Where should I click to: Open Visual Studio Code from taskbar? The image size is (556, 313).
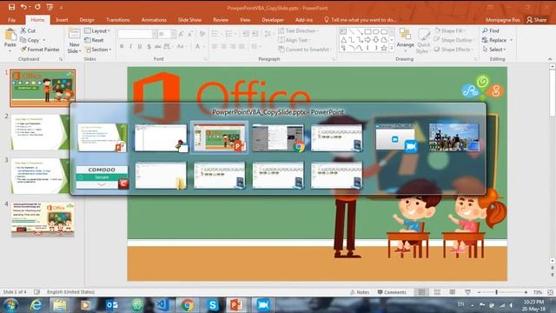point(162,305)
